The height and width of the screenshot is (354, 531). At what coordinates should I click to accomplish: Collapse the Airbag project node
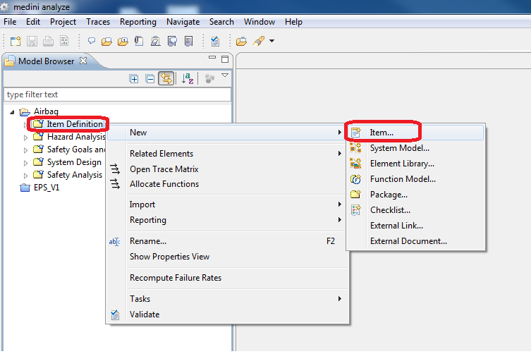point(12,112)
